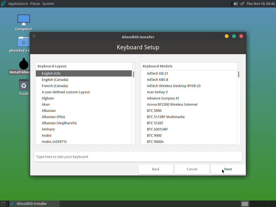The width and height of the screenshot is (276, 207).
Task: Open the Trash desktop icon
Action: 24,85
